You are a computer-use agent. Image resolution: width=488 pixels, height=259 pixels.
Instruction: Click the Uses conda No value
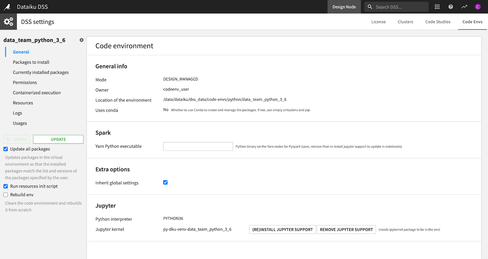pyautogui.click(x=166, y=110)
